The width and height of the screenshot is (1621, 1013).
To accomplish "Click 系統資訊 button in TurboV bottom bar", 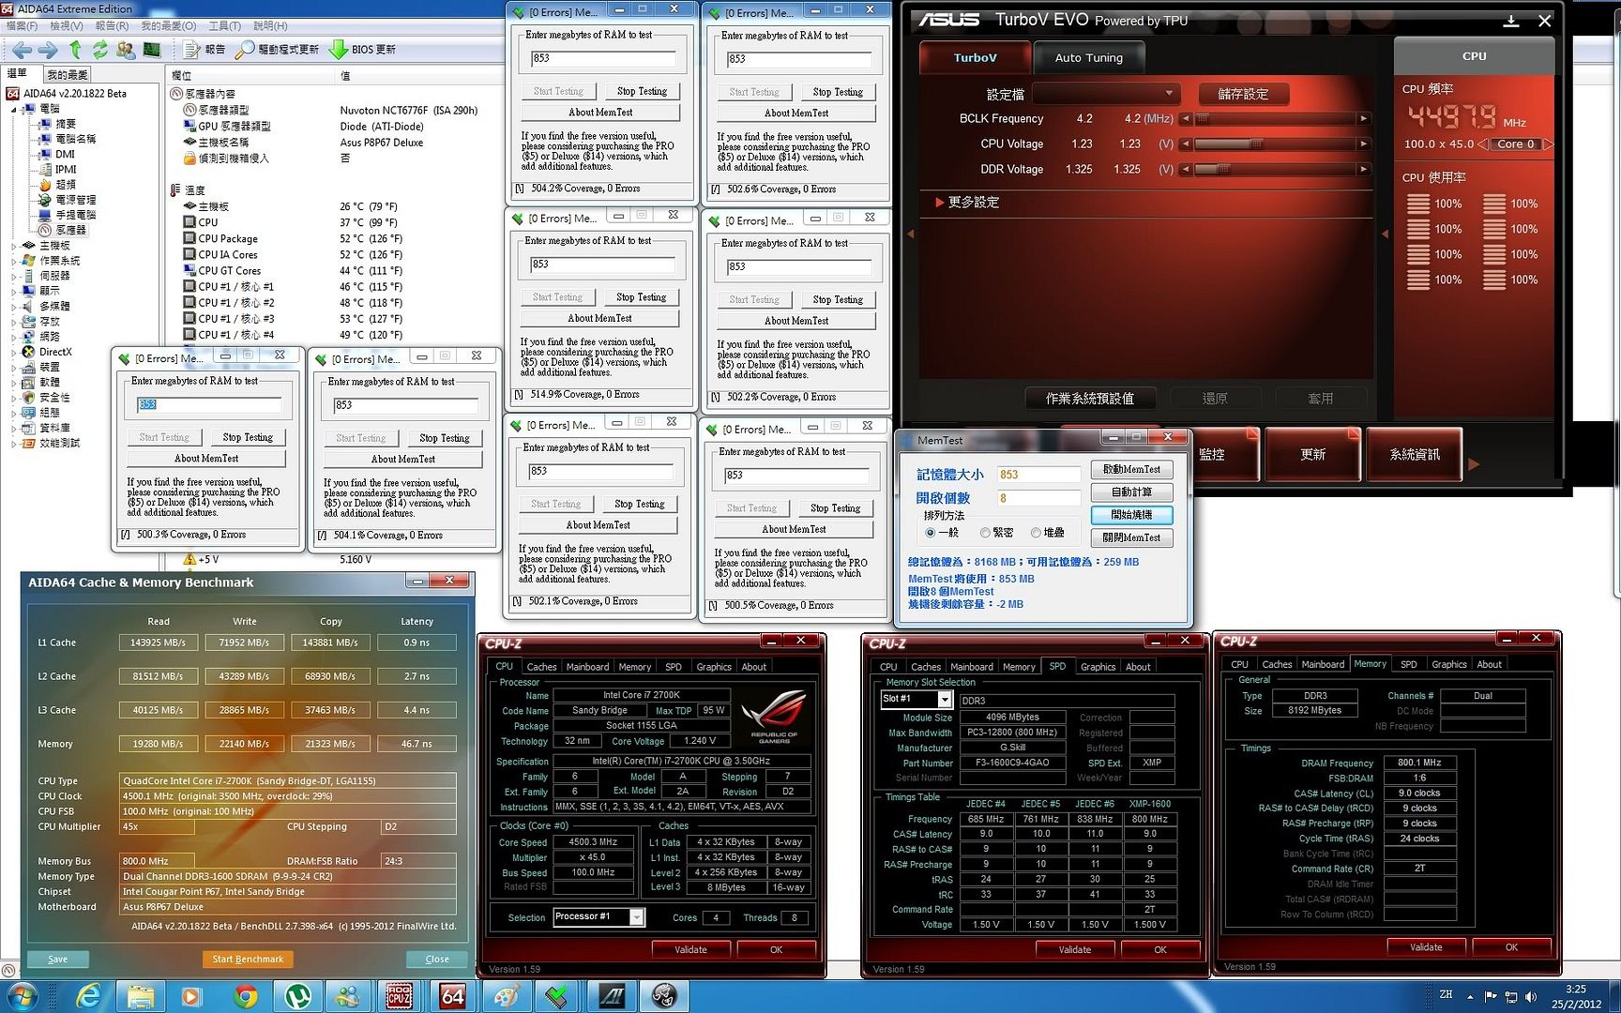I will click(1414, 454).
